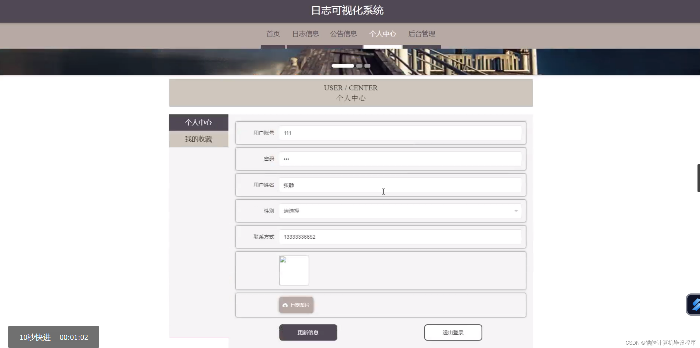This screenshot has height=348, width=700.
Task: Click the 退出登录 logout button
Action: pyautogui.click(x=453, y=332)
